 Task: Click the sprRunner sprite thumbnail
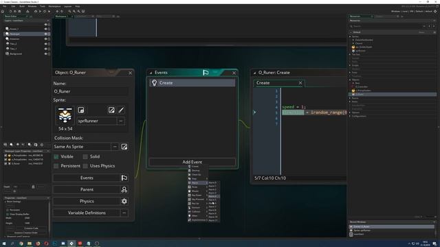click(x=65, y=115)
